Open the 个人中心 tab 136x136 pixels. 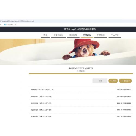(x=115, y=35)
